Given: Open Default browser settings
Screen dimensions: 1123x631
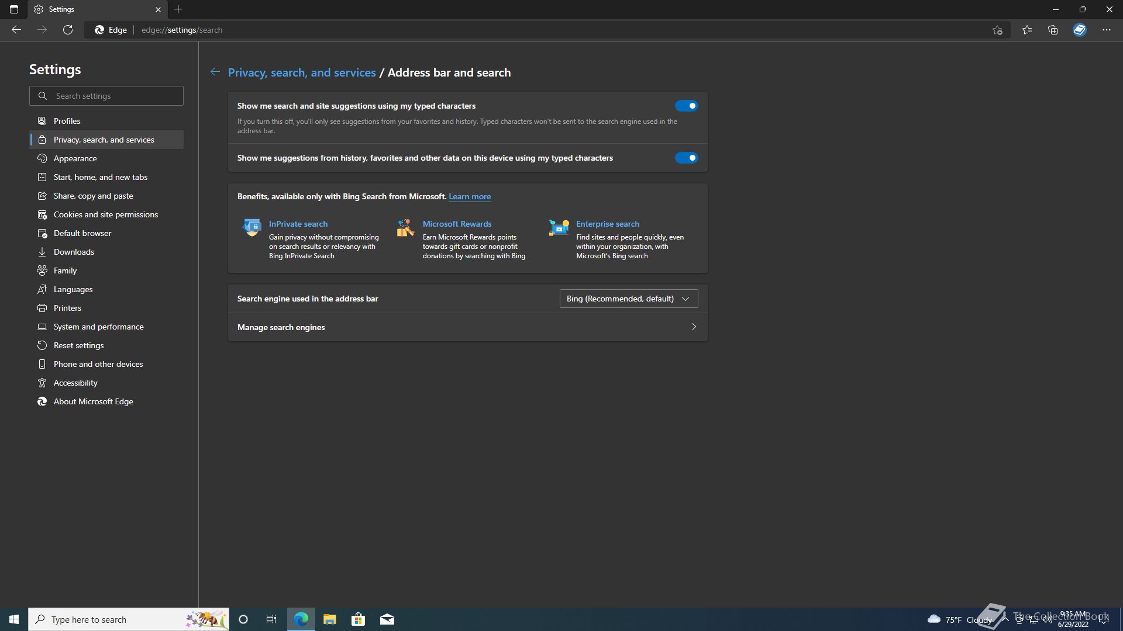Looking at the screenshot, I should (x=106, y=233).
